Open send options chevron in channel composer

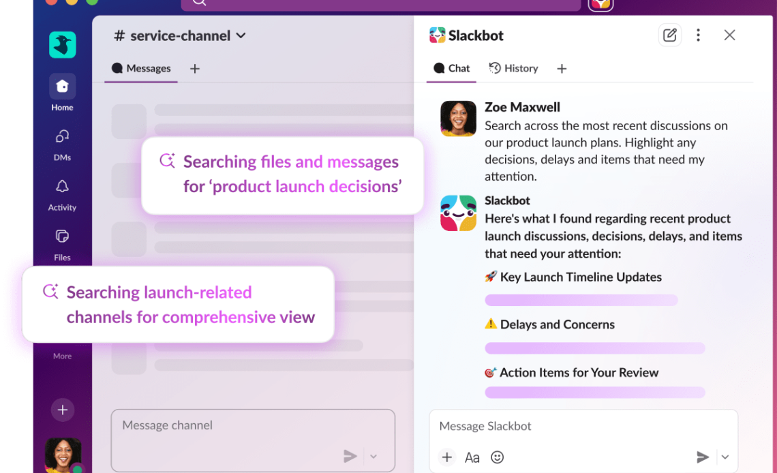tap(374, 457)
